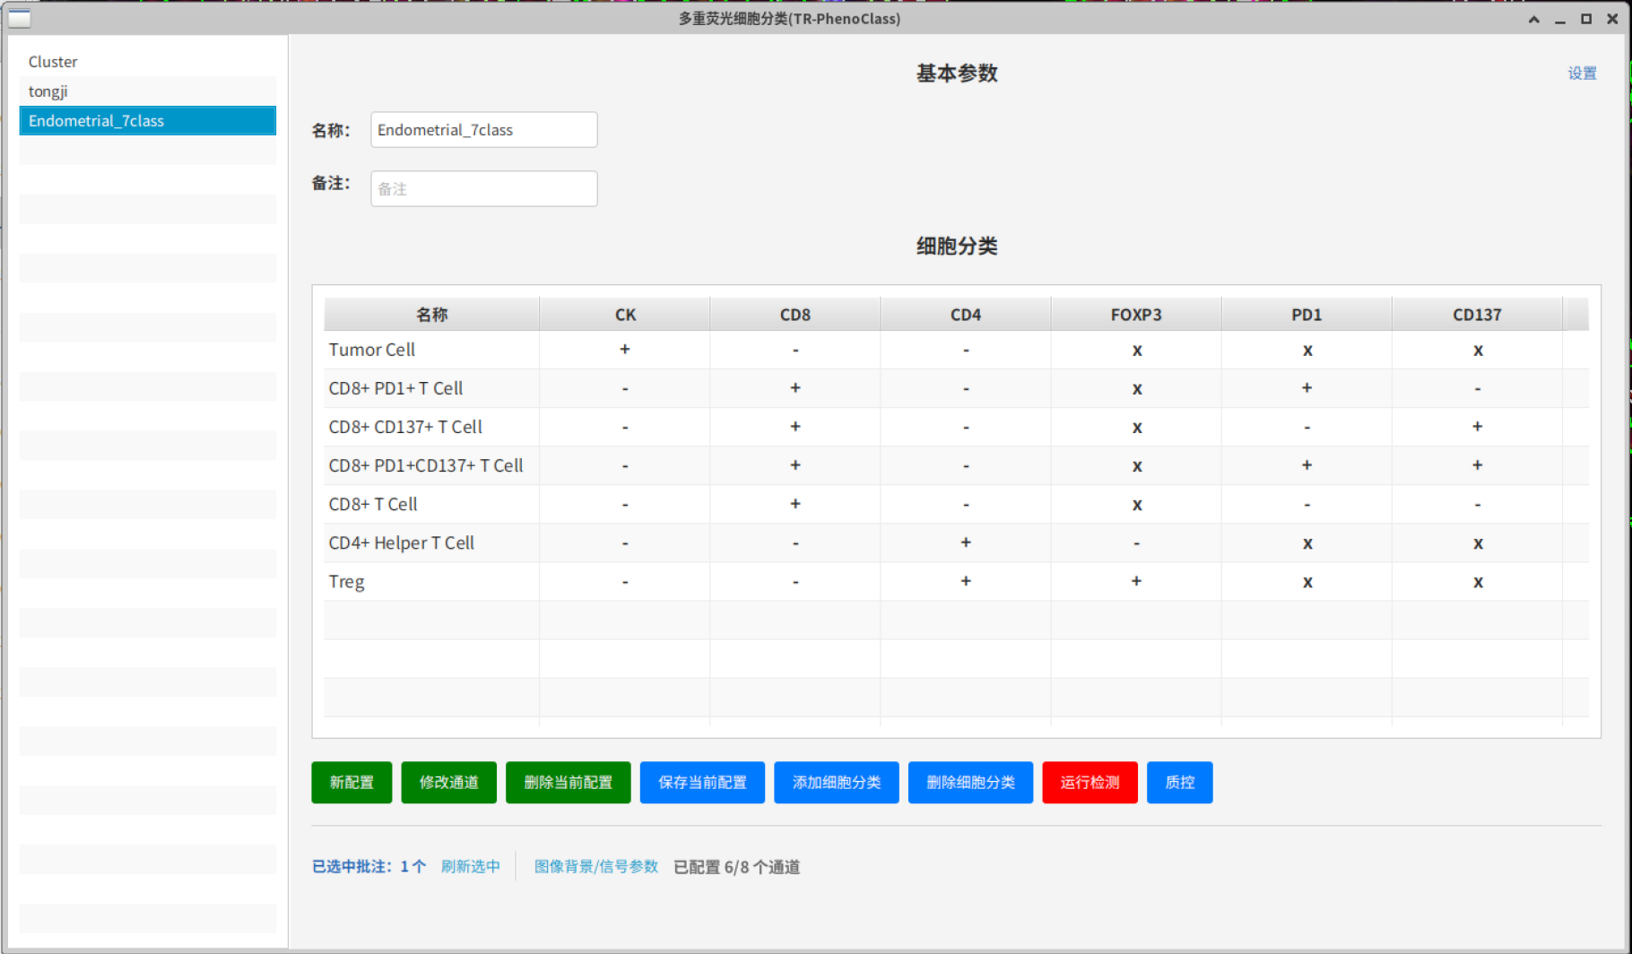The width and height of the screenshot is (1632, 954).
Task: Maximize the TR-PhenoClass window
Action: pos(1586,19)
